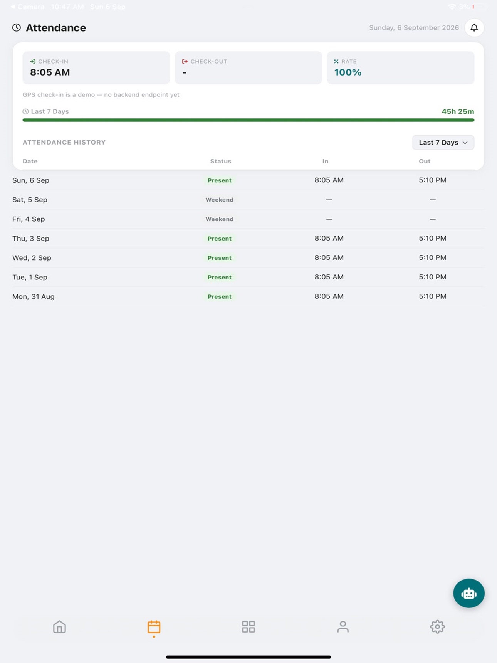The height and width of the screenshot is (663, 497).
Task: Click the Sunday, 6 September 2026 date text
Action: pos(414,28)
